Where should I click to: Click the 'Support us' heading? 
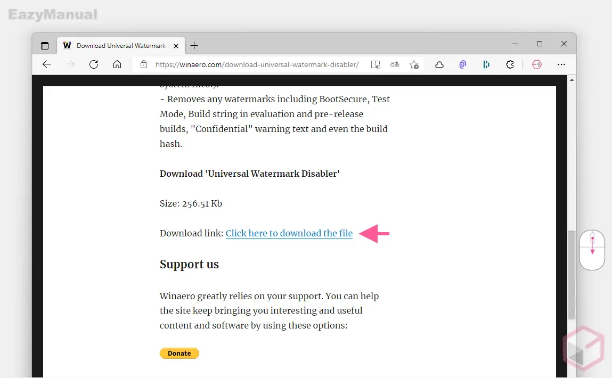pyautogui.click(x=189, y=265)
